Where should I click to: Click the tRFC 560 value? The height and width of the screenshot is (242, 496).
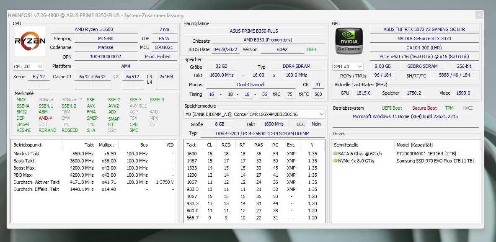tap(318, 94)
